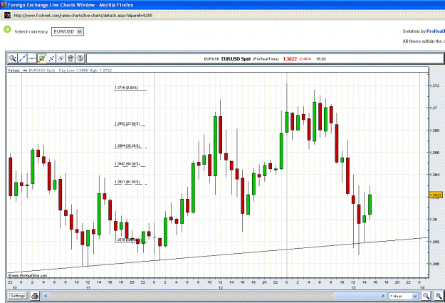Click the site favicon in address bar
The height and width of the screenshot is (303, 445).
(x=7, y=16)
